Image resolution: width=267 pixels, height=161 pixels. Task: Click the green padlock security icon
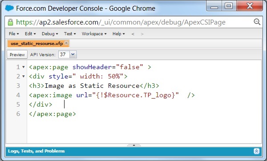[10, 22]
